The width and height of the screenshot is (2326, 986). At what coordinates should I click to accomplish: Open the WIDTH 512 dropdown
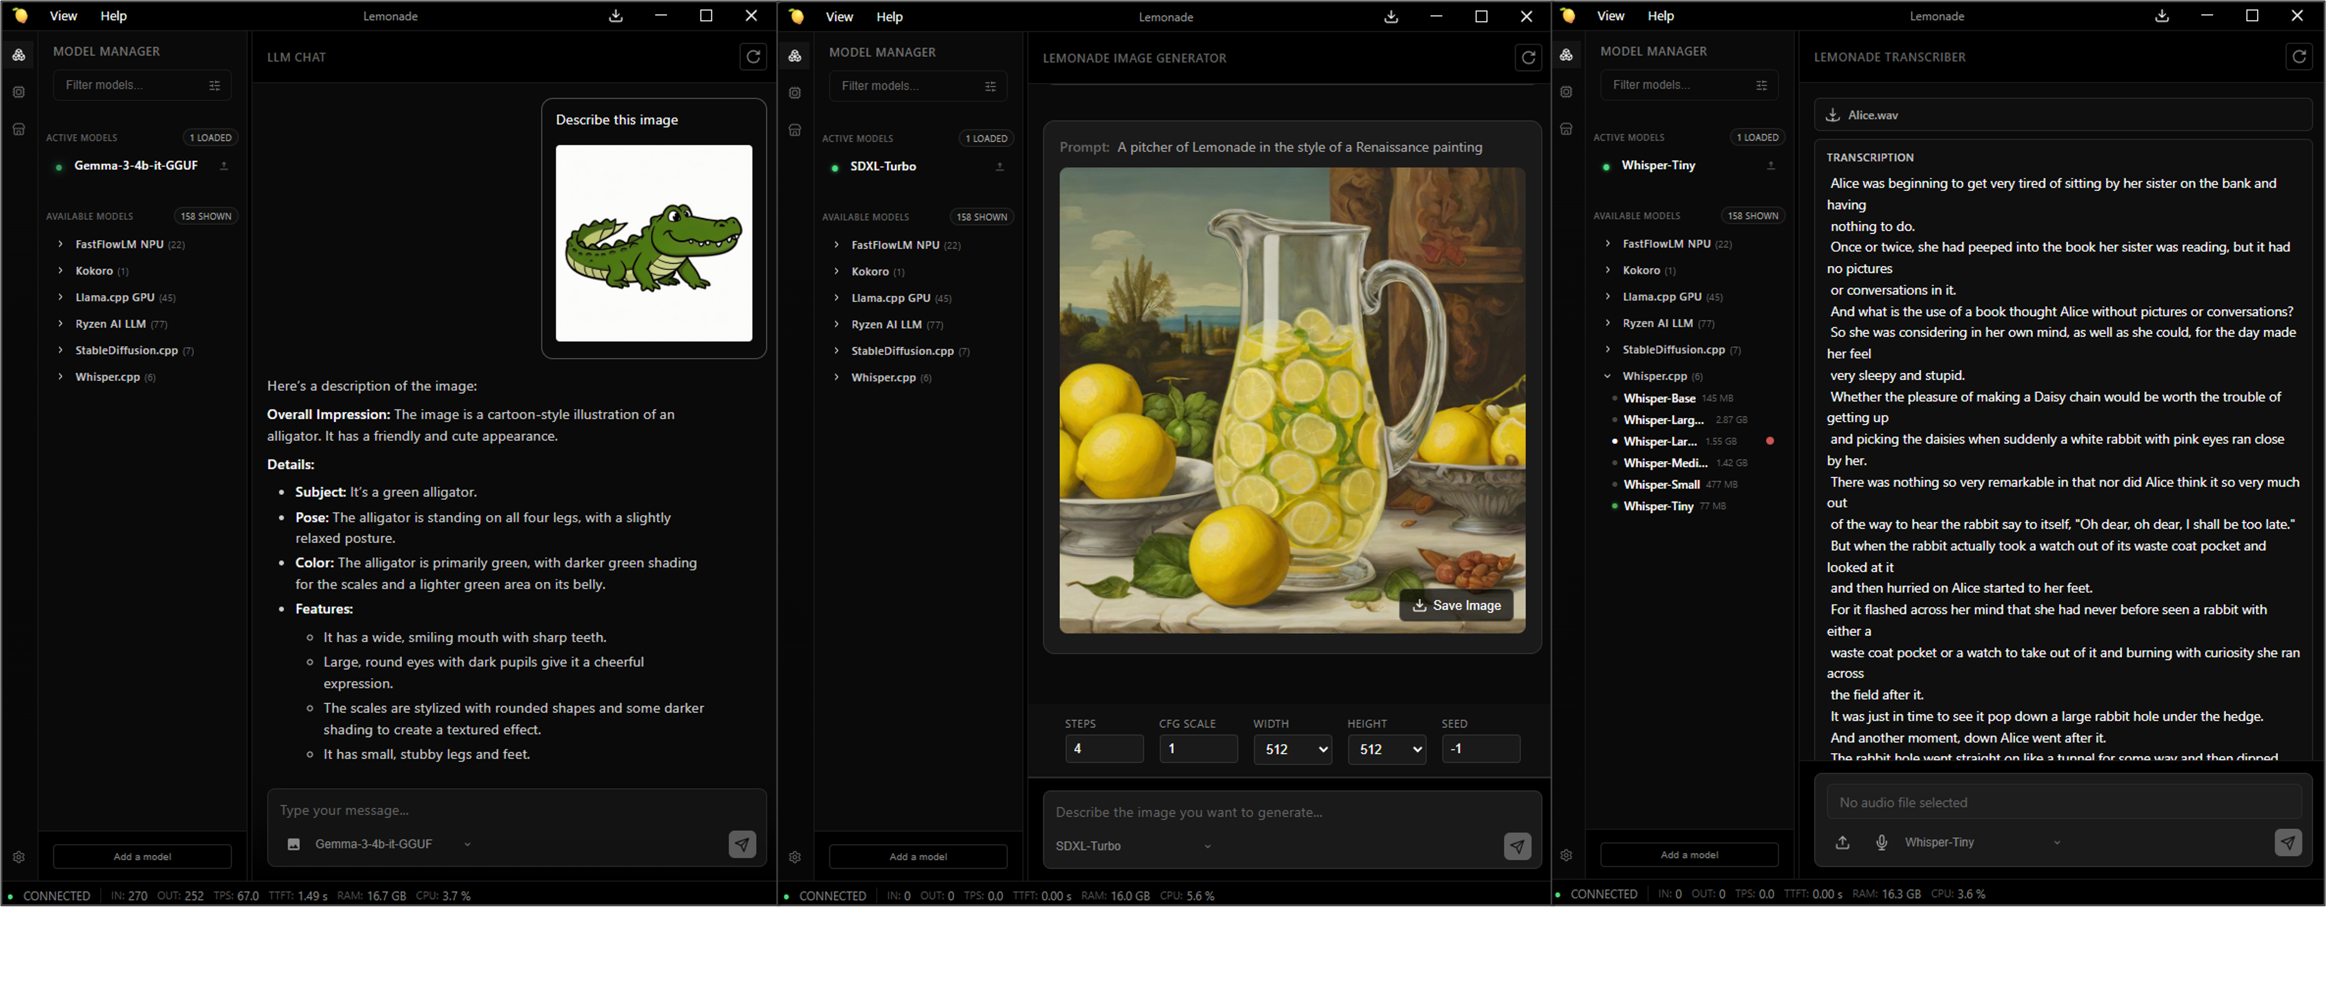pos(1293,750)
